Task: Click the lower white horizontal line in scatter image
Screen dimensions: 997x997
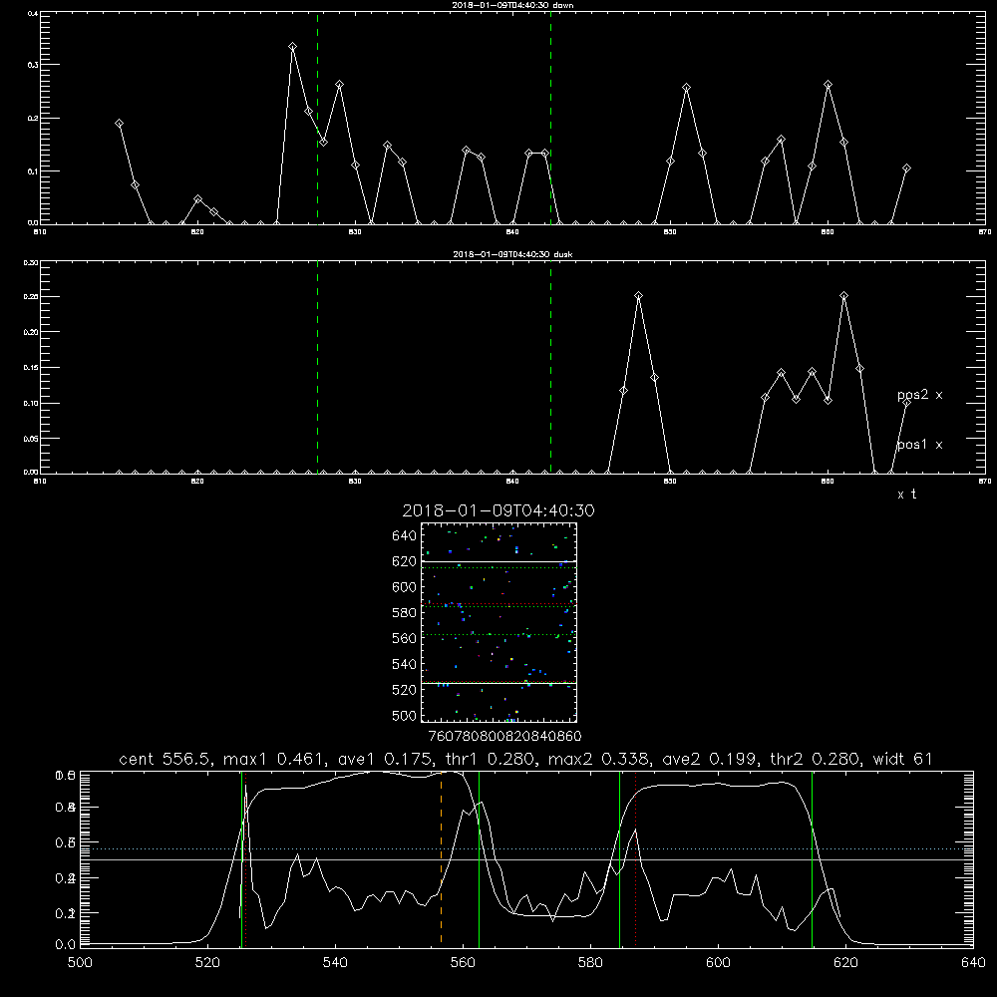Action: 498,684
